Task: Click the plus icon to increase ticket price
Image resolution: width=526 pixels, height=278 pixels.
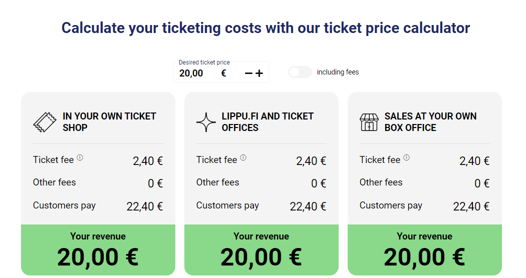Action: (x=259, y=73)
